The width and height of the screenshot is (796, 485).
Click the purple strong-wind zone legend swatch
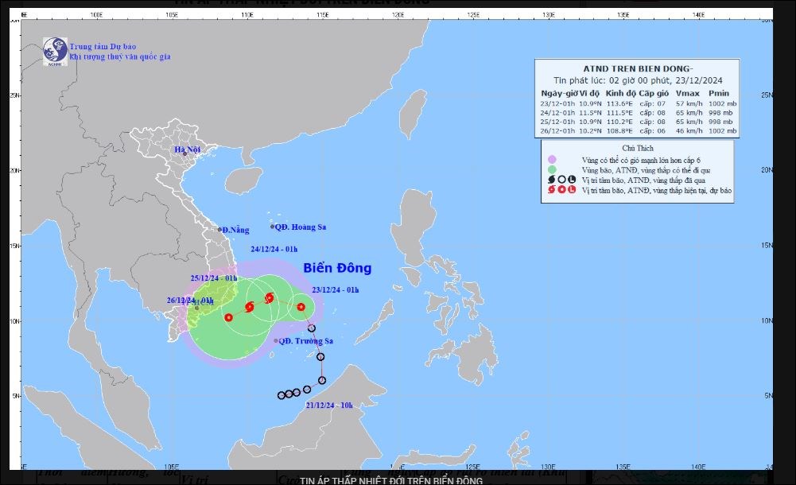click(552, 159)
